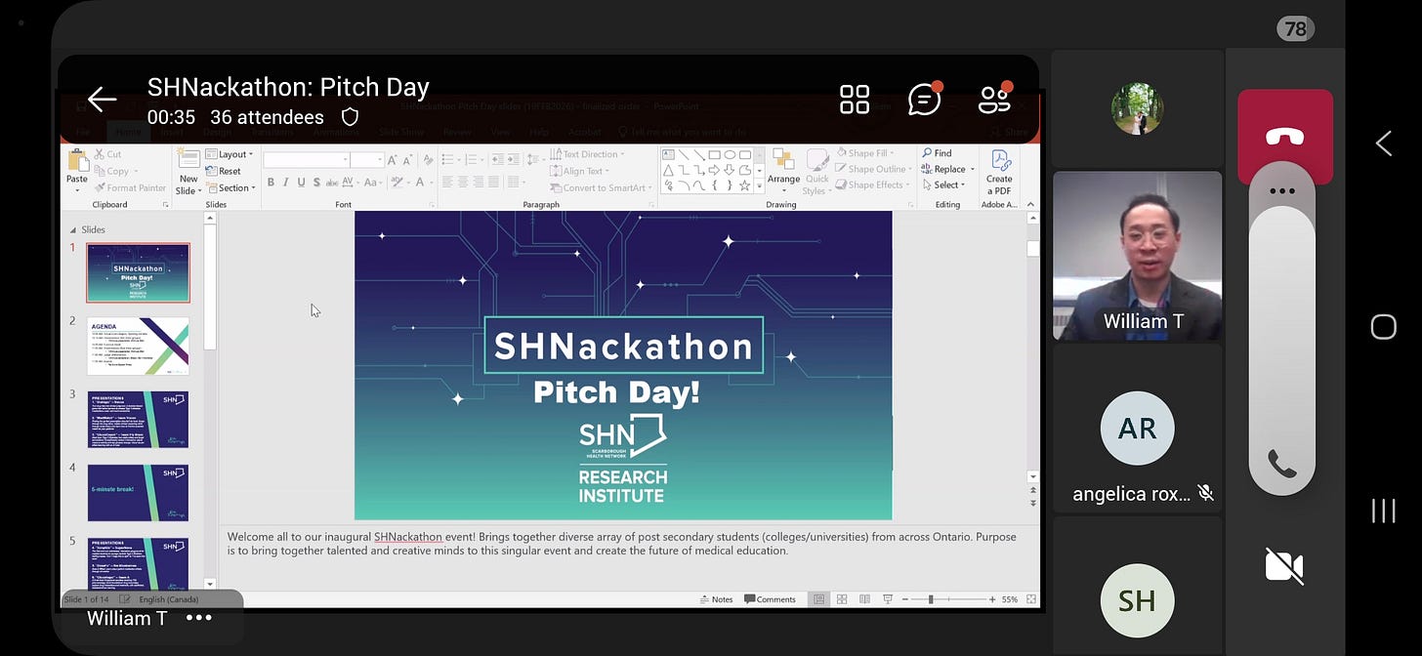Viewport: 1422px width, 656px height.
Task: Click the Replace button
Action: pos(947,169)
